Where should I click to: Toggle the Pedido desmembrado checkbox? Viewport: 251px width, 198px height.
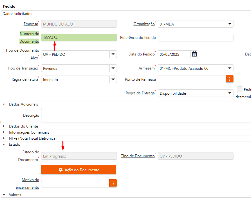[x=240, y=90]
